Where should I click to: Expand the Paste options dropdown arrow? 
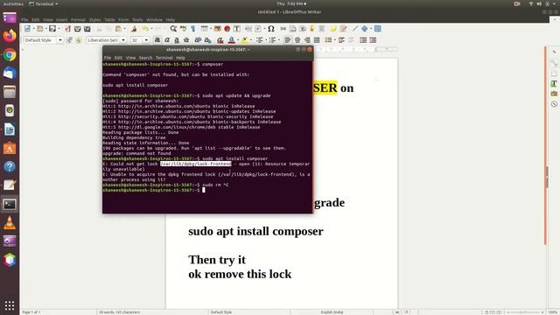tap(124, 29)
